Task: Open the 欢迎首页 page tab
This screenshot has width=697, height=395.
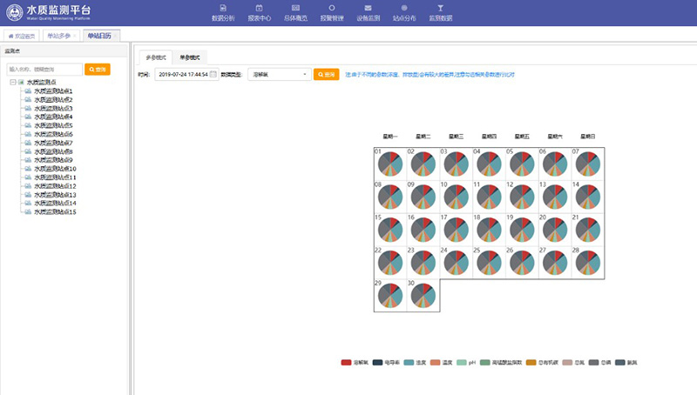Action: (x=23, y=36)
